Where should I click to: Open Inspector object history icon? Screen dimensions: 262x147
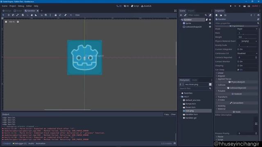point(258,15)
